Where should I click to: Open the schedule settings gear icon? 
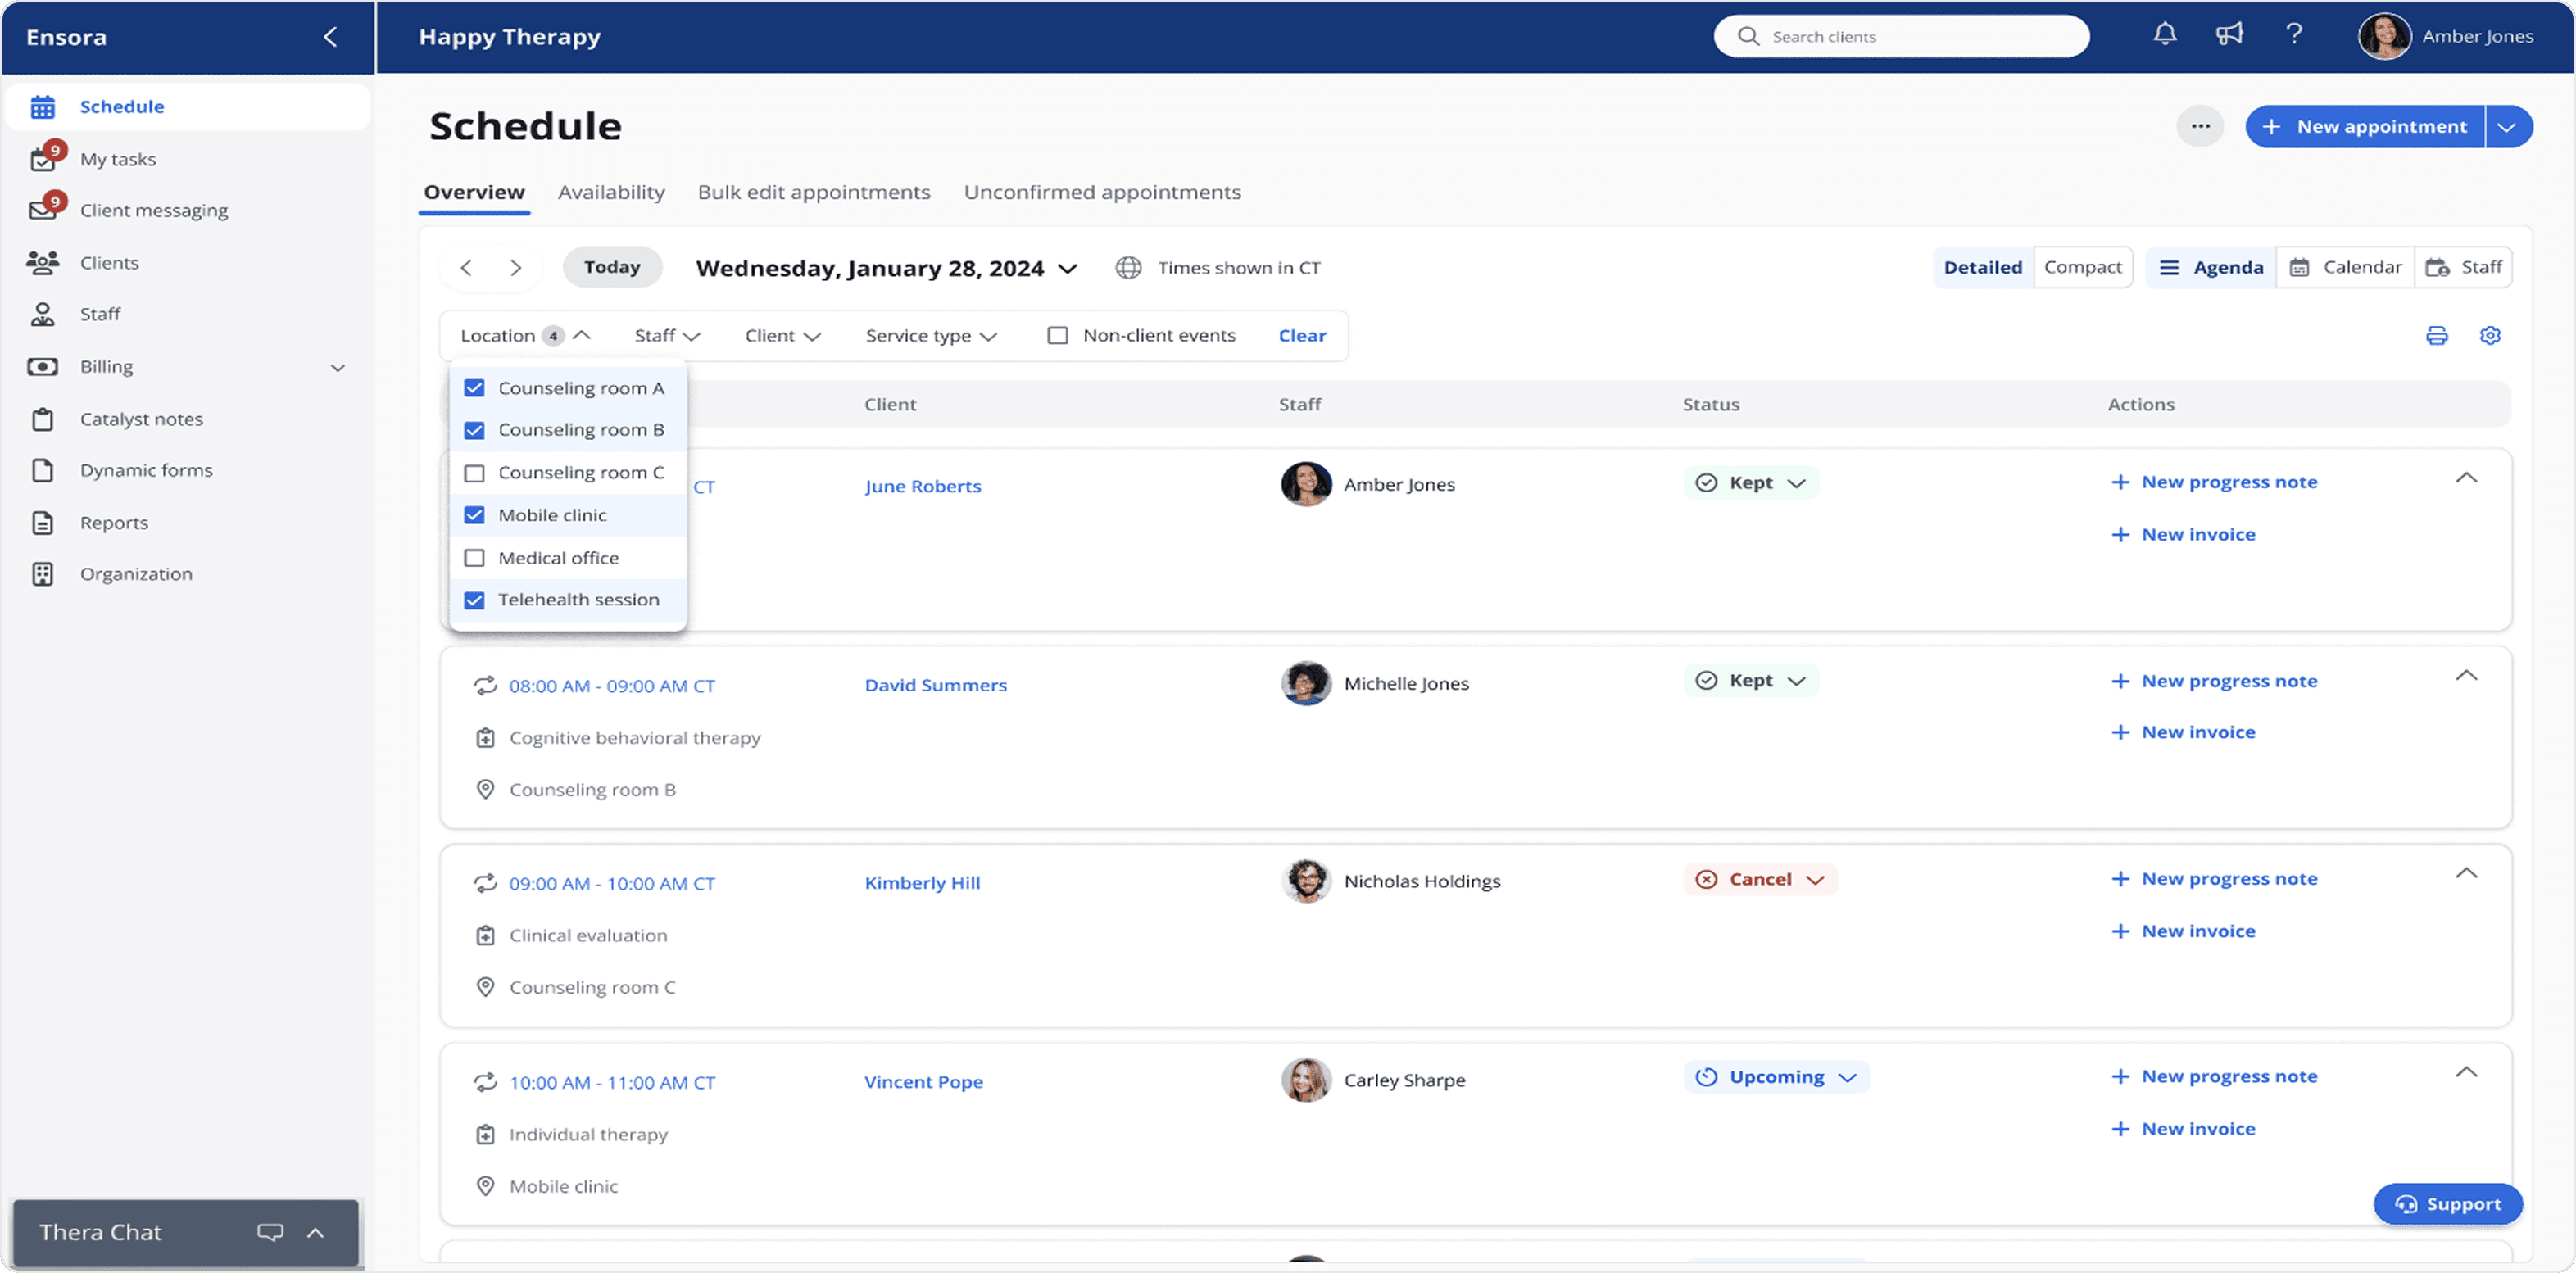coord(2490,335)
